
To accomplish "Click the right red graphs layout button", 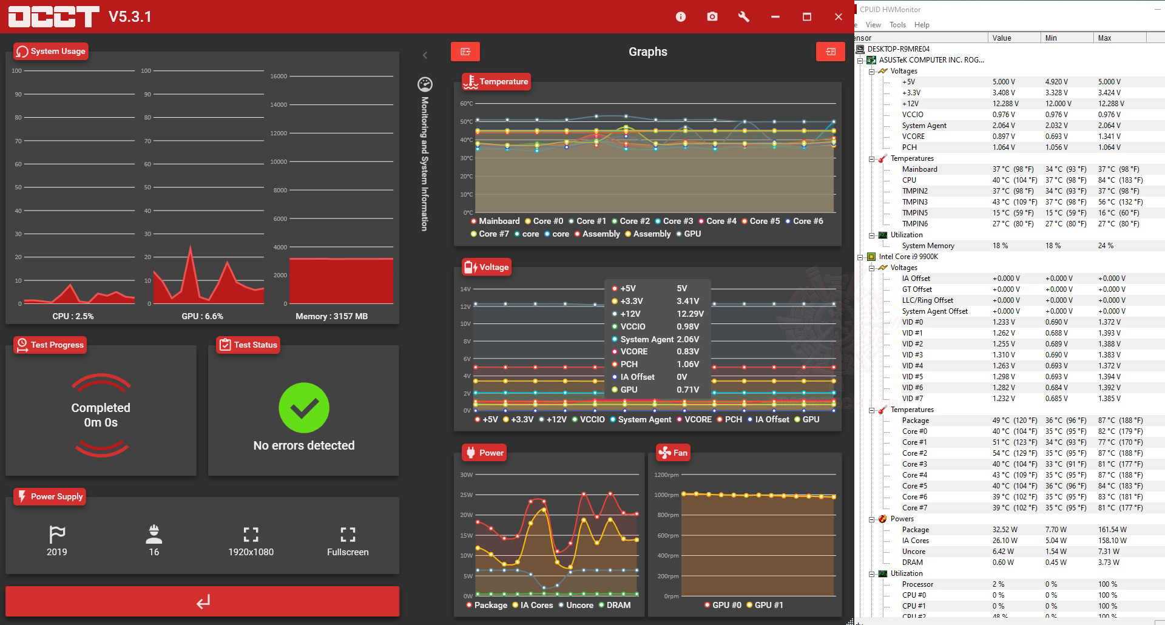I will tap(831, 52).
